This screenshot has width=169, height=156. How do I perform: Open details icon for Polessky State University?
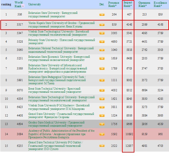pyautogui.click(x=102, y=42)
